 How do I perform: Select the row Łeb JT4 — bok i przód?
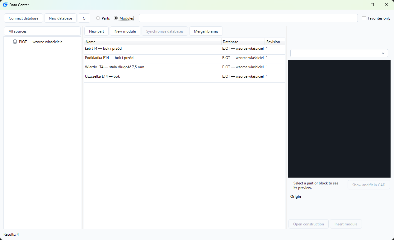coord(185,50)
